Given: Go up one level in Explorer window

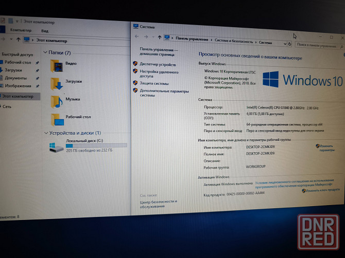Looking at the screenshot, I should coord(18,40).
